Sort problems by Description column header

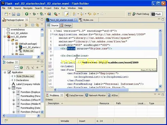pyautogui.click(x=72, y=104)
